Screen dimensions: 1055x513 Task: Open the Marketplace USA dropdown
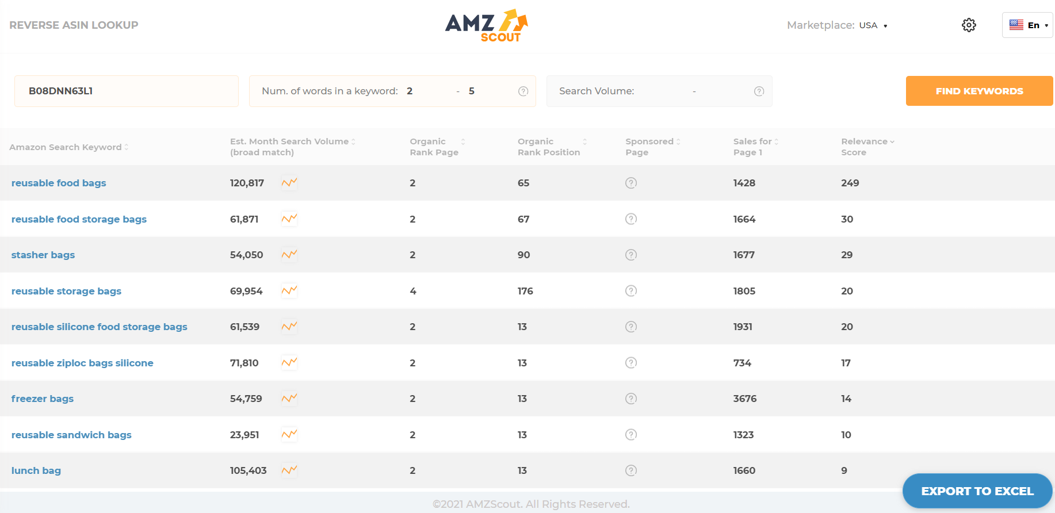(x=873, y=25)
